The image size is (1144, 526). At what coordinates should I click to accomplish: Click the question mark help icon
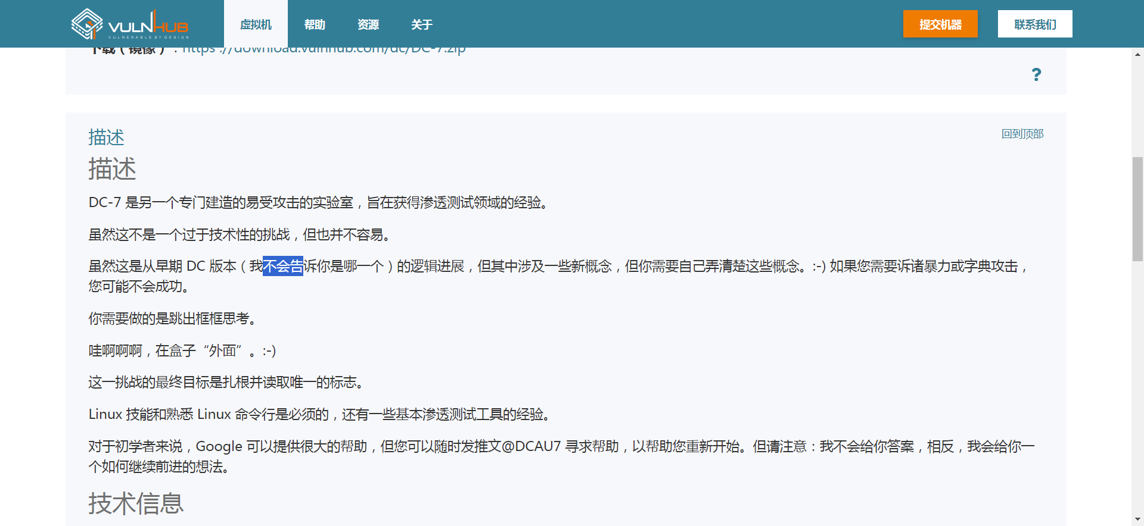point(1036,74)
